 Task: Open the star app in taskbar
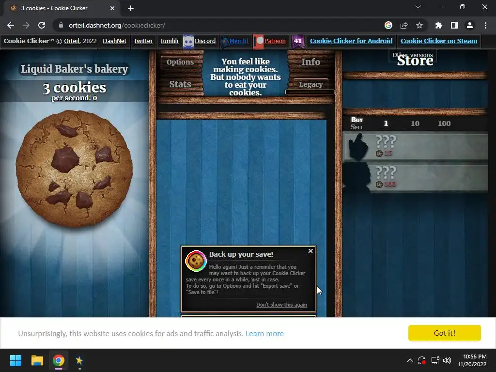(79, 360)
